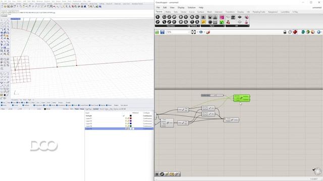Toggle the Point object snap checkbox
The height and width of the screenshot is (181, 323).
(x=12, y=103)
